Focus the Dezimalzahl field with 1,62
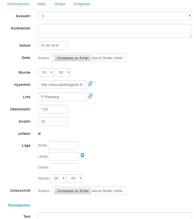This screenshot has height=219, width=194. 53,109
